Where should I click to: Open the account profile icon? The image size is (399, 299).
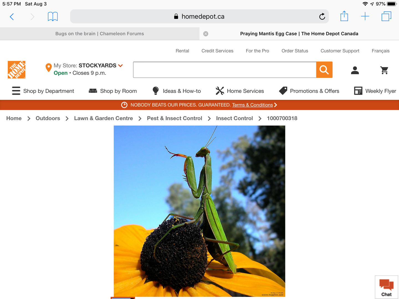pos(355,70)
